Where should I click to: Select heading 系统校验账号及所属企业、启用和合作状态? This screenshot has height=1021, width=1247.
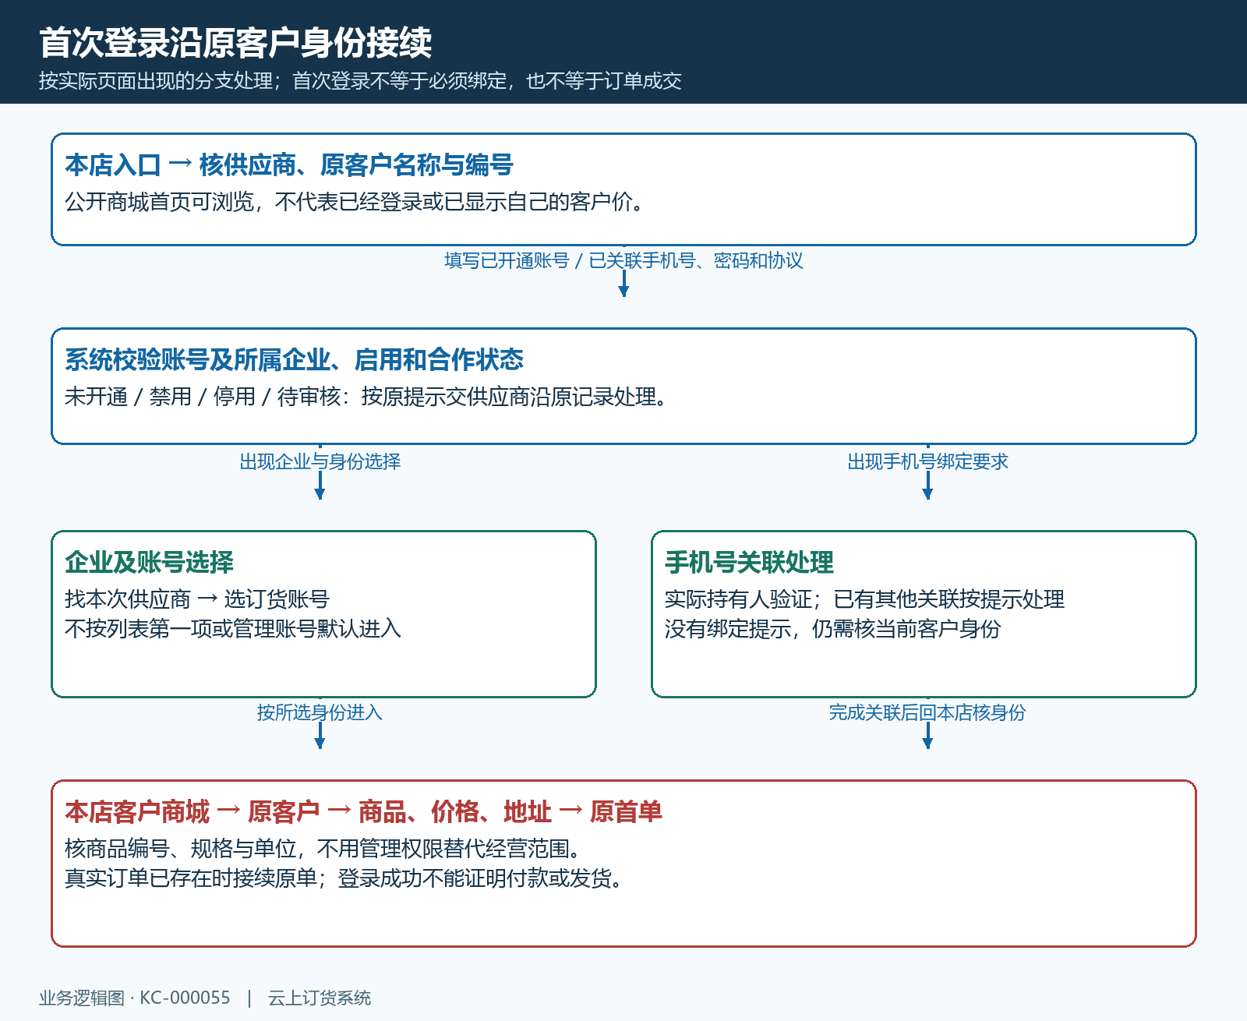tap(294, 359)
